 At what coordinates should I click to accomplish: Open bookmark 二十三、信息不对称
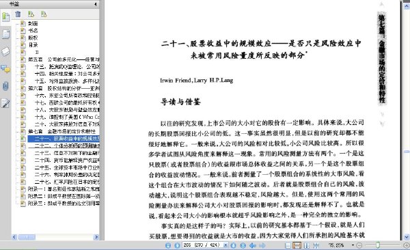[x=67, y=153]
